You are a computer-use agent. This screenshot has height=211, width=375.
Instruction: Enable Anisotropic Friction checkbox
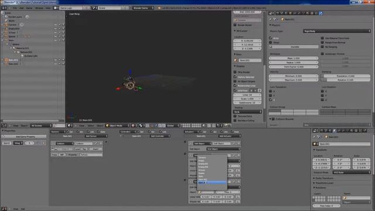coord(322,54)
